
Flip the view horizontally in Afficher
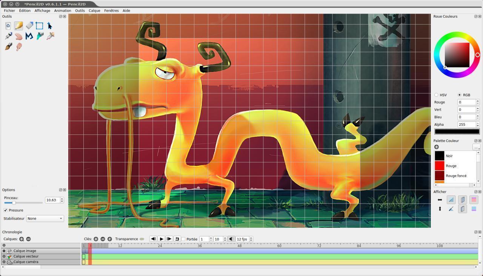440,200
